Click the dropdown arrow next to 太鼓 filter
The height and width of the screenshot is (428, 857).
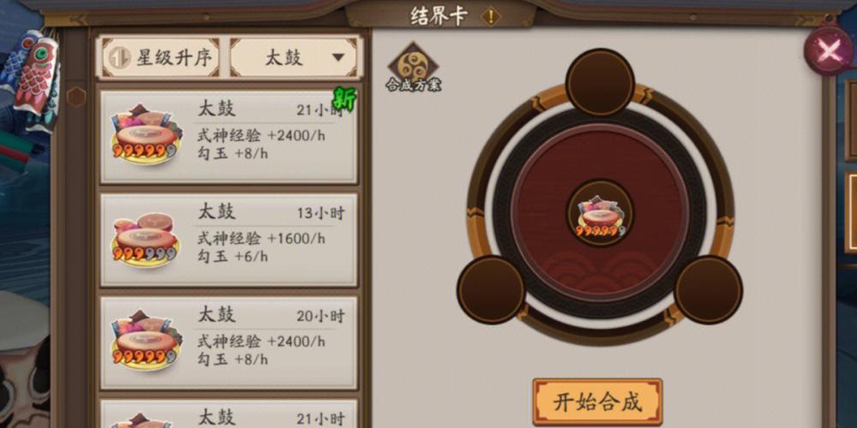(x=338, y=57)
